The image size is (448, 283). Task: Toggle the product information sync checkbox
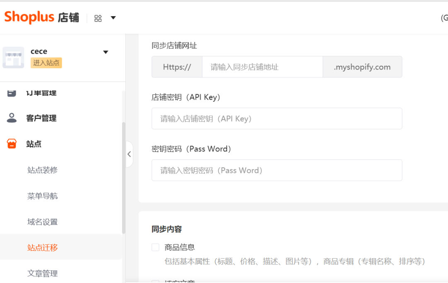[155, 247]
